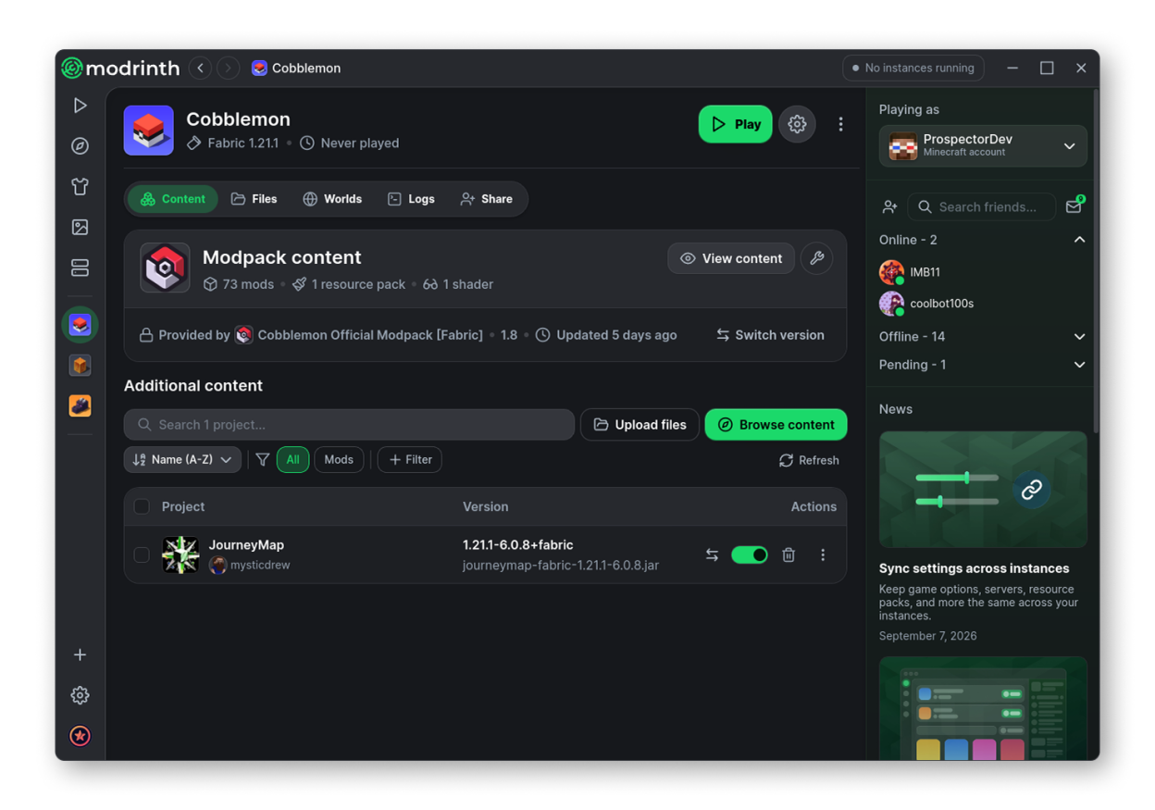Open the image gallery icon in sidebar
This screenshot has width=1155, height=810.
tap(81, 227)
